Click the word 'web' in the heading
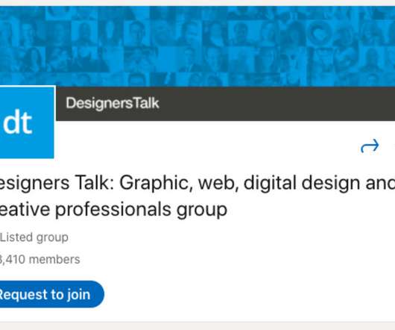Screen dimensions: 395x330 (218, 183)
